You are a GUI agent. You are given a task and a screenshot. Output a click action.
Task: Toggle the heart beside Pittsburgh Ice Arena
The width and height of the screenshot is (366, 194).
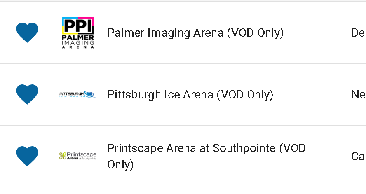(27, 94)
